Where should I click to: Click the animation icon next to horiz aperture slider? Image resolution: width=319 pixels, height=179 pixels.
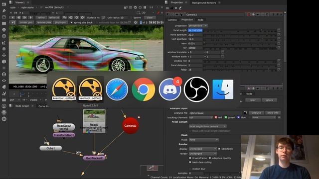click(x=279, y=35)
